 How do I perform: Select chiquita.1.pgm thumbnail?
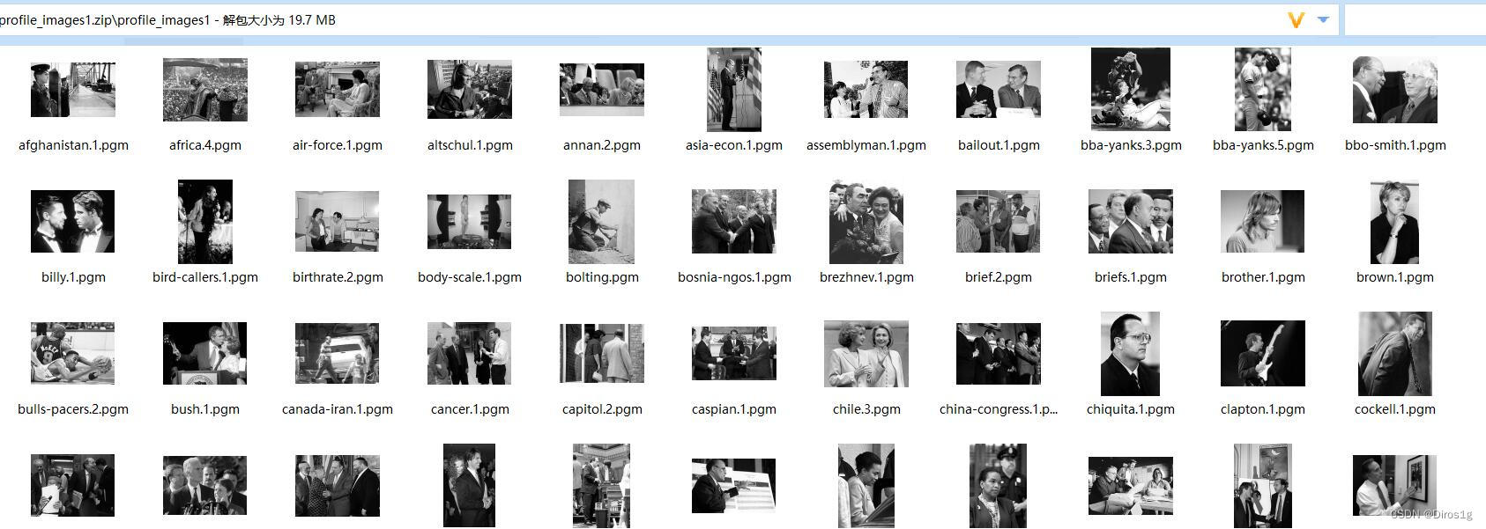pos(1131,354)
